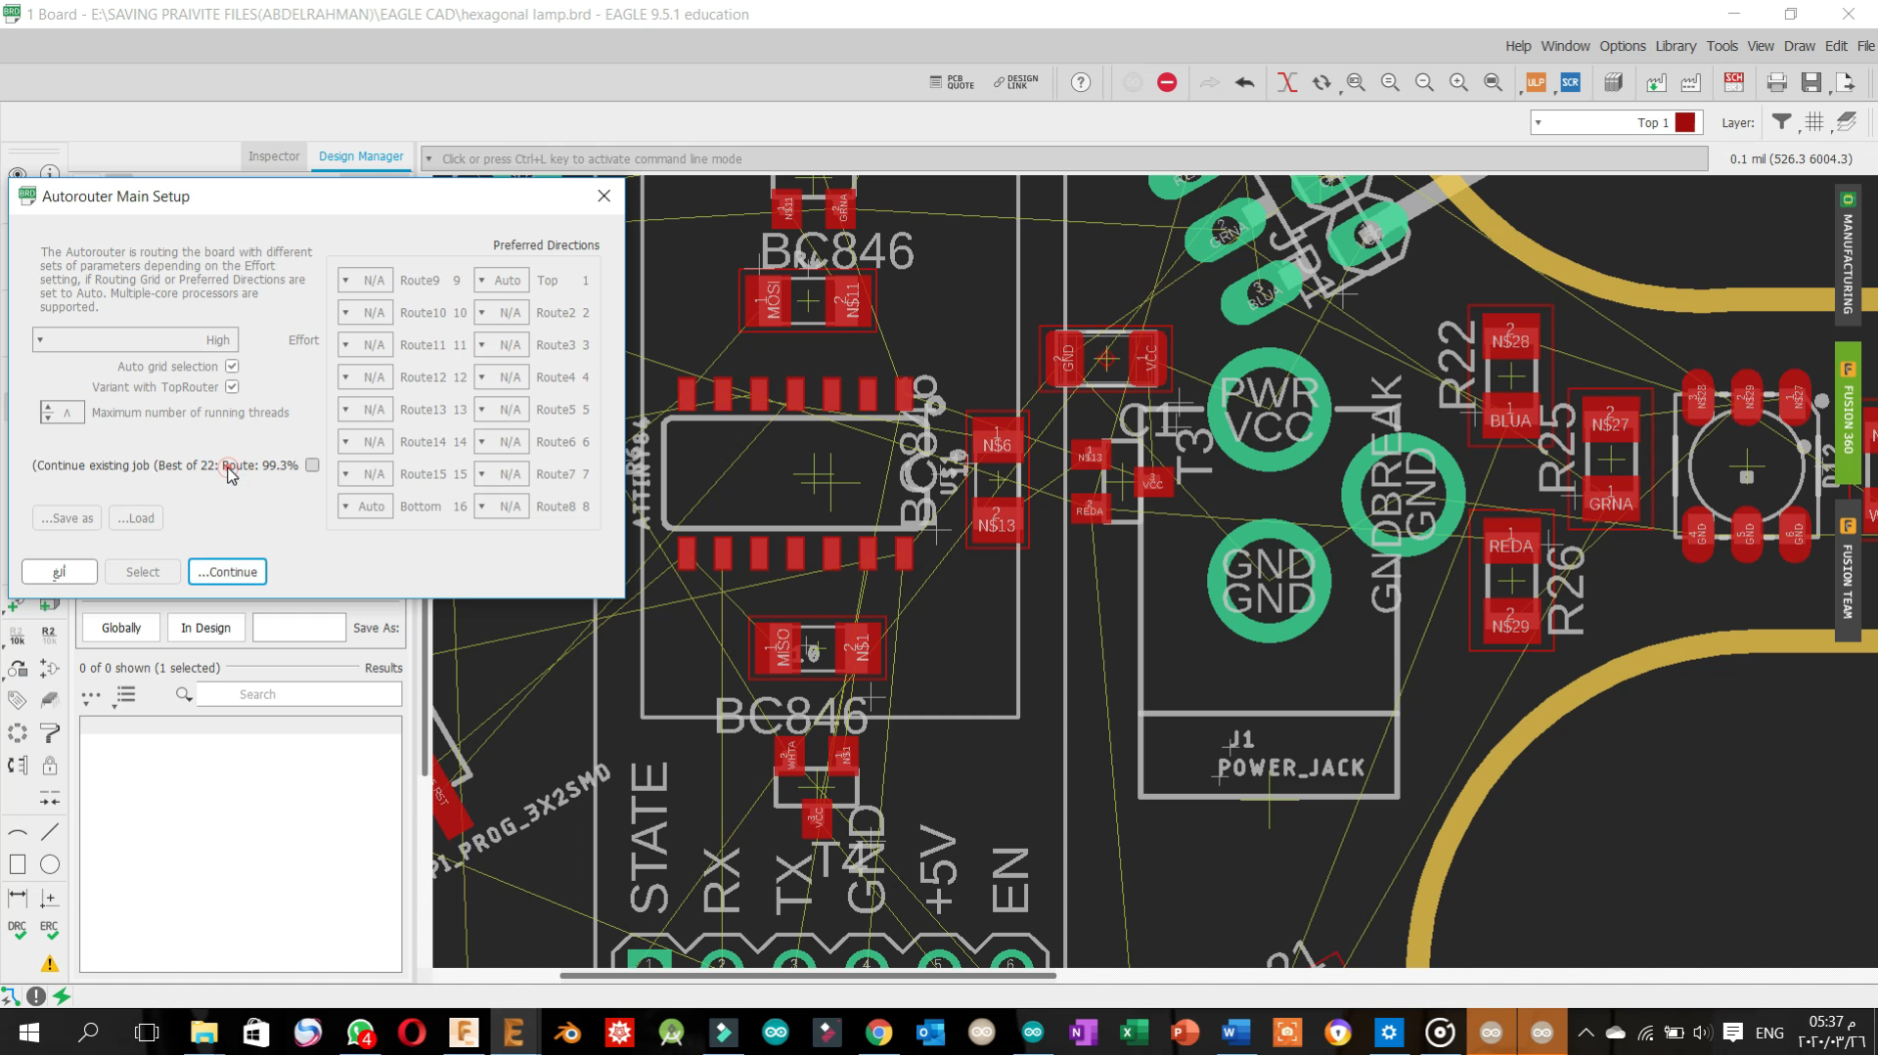The image size is (1878, 1056).
Task: Open Top layer preferred direction dropdown
Action: point(501,280)
